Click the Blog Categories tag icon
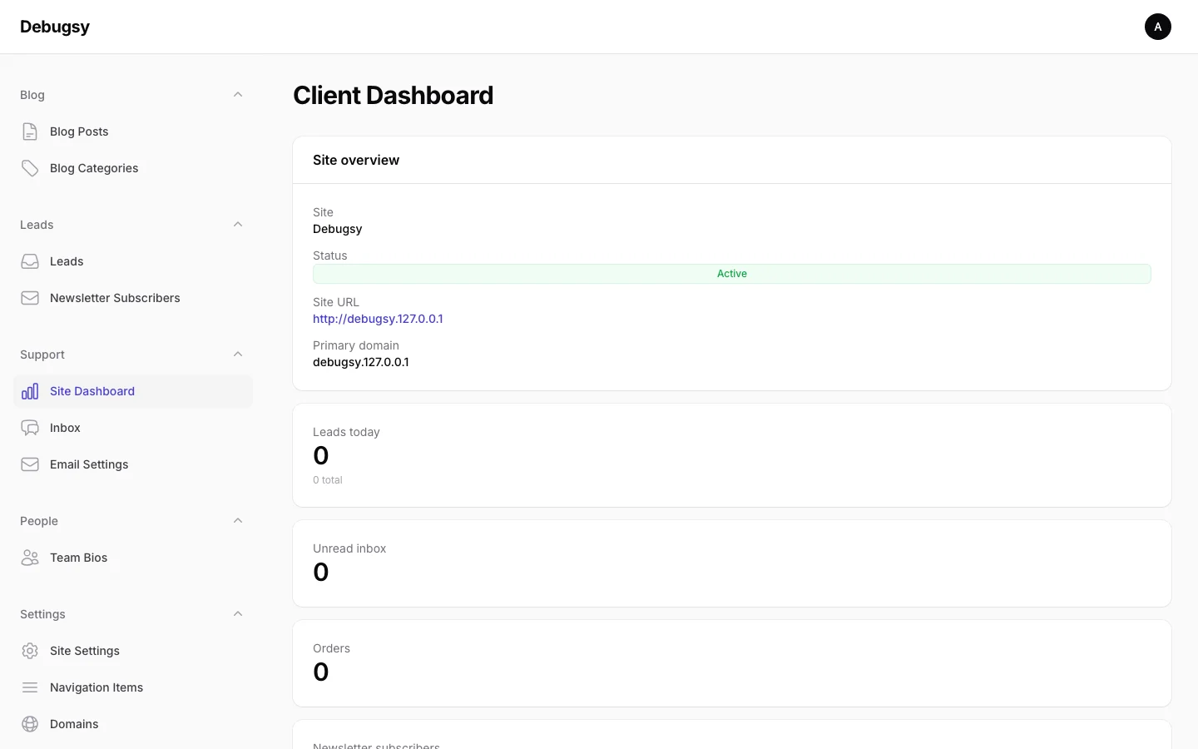 tap(30, 168)
